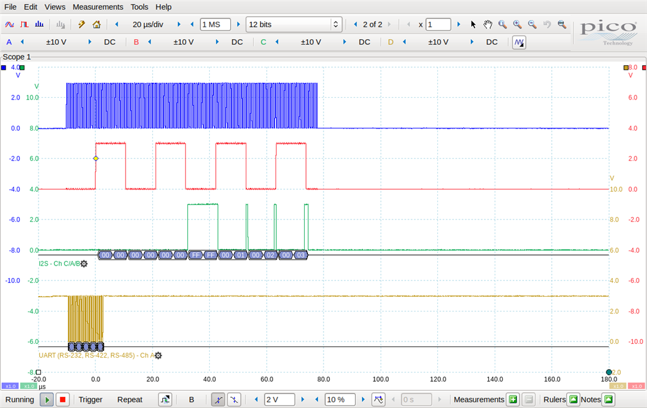Click the 1 MS samples field

click(x=215, y=24)
